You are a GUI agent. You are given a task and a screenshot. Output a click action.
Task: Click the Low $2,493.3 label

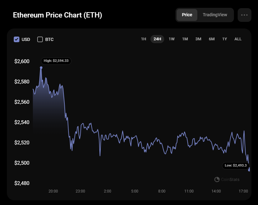click(236, 166)
